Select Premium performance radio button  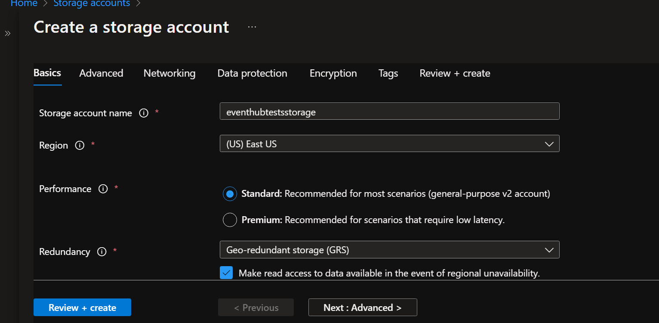click(x=230, y=220)
